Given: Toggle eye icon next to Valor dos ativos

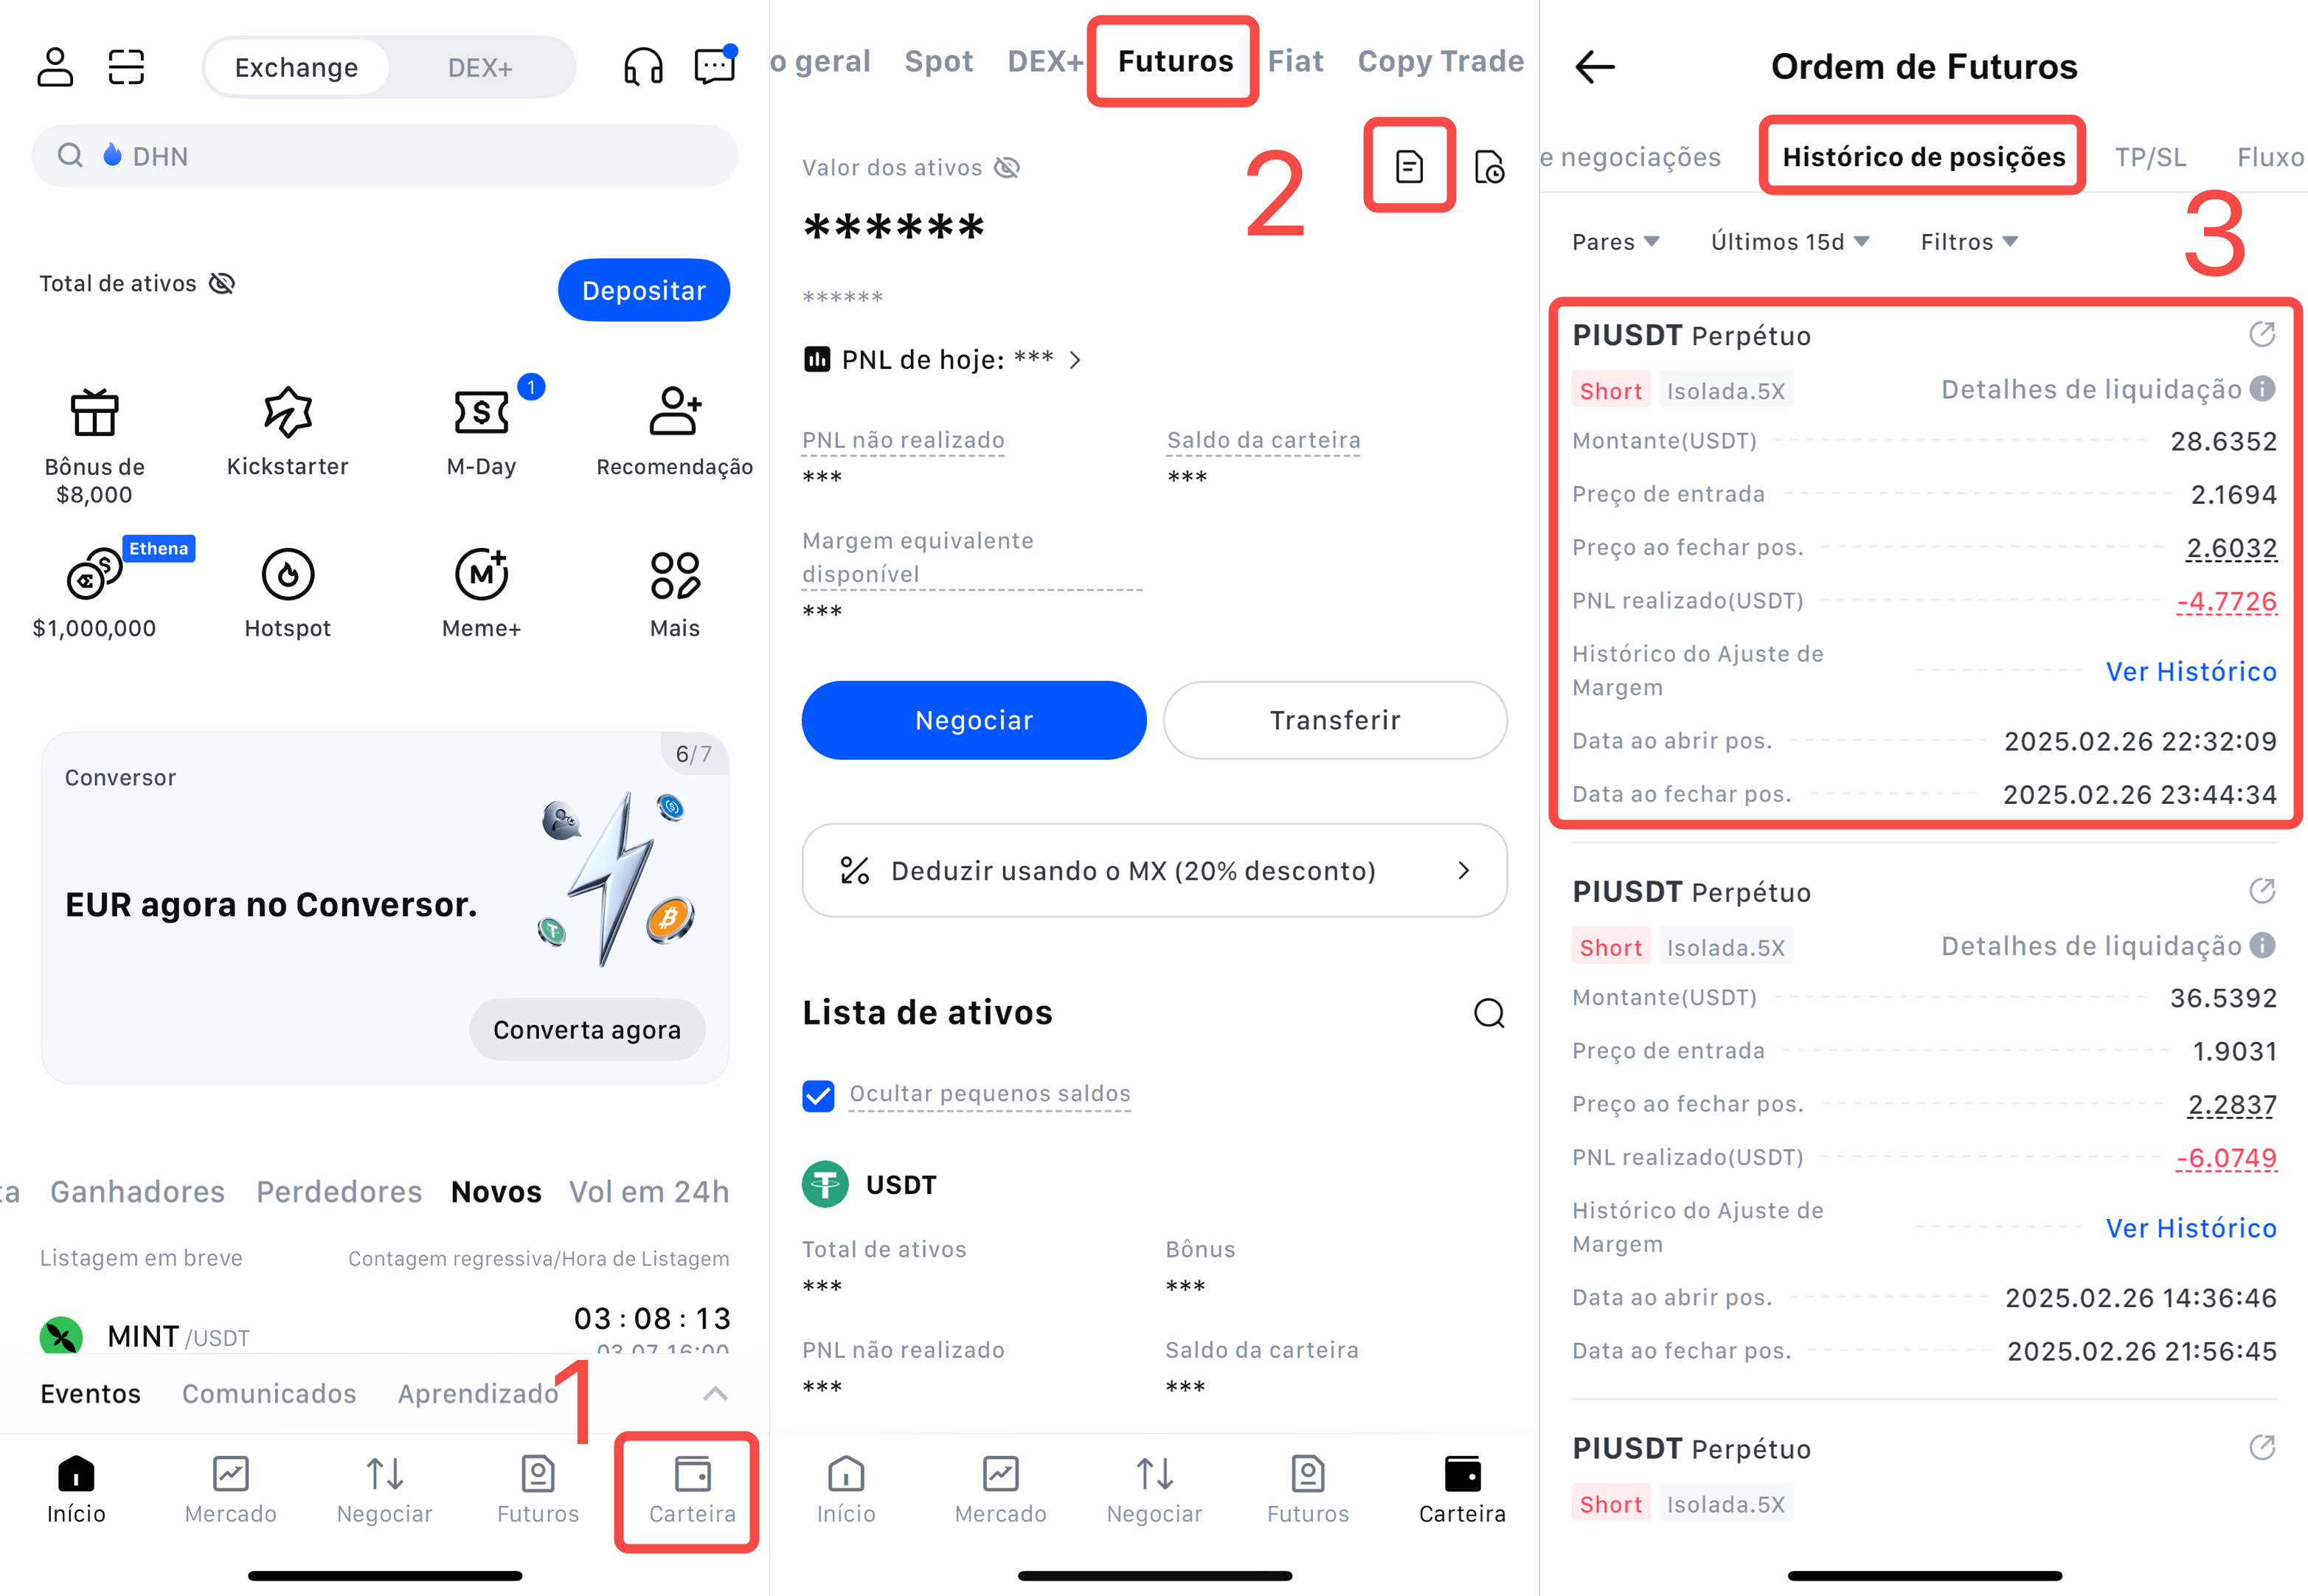Looking at the screenshot, I should tap(1007, 168).
